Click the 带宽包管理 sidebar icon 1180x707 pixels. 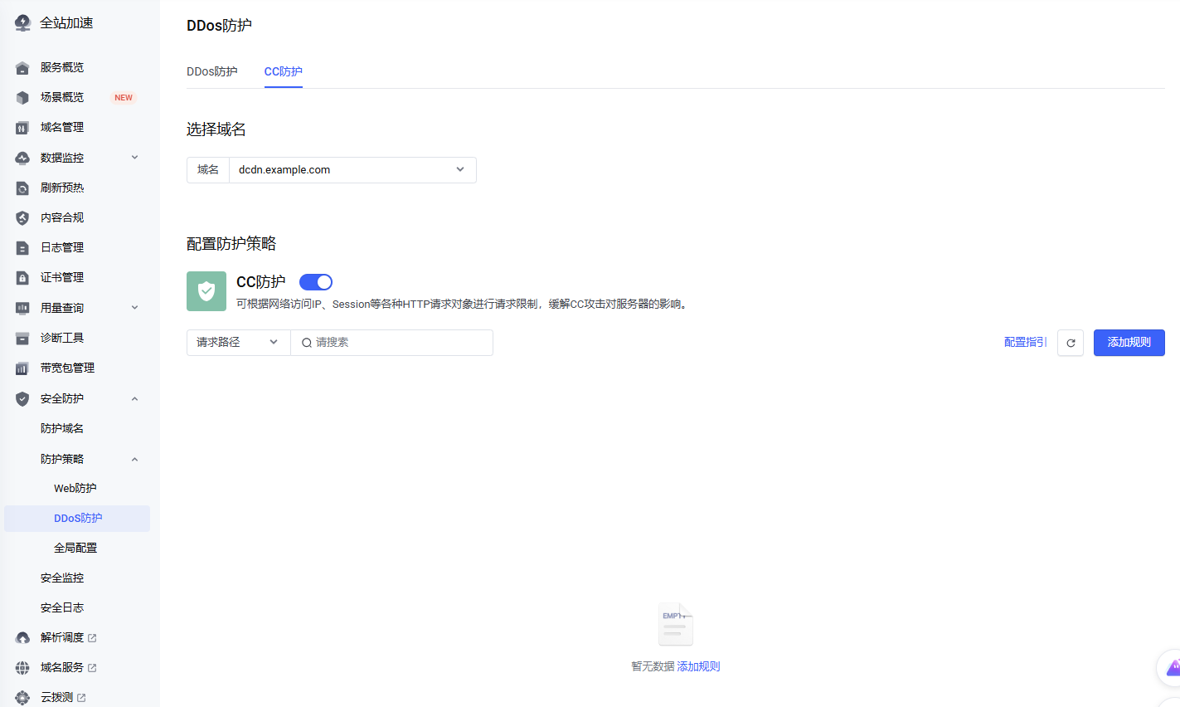[22, 368]
